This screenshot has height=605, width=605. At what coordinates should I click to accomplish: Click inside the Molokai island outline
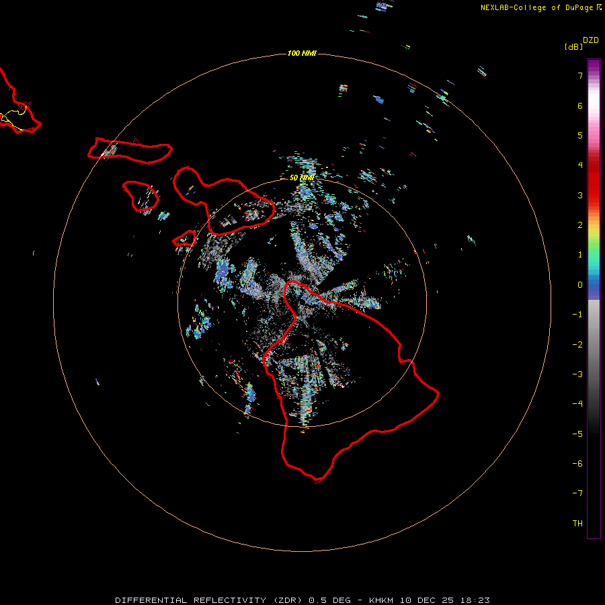pos(130,151)
